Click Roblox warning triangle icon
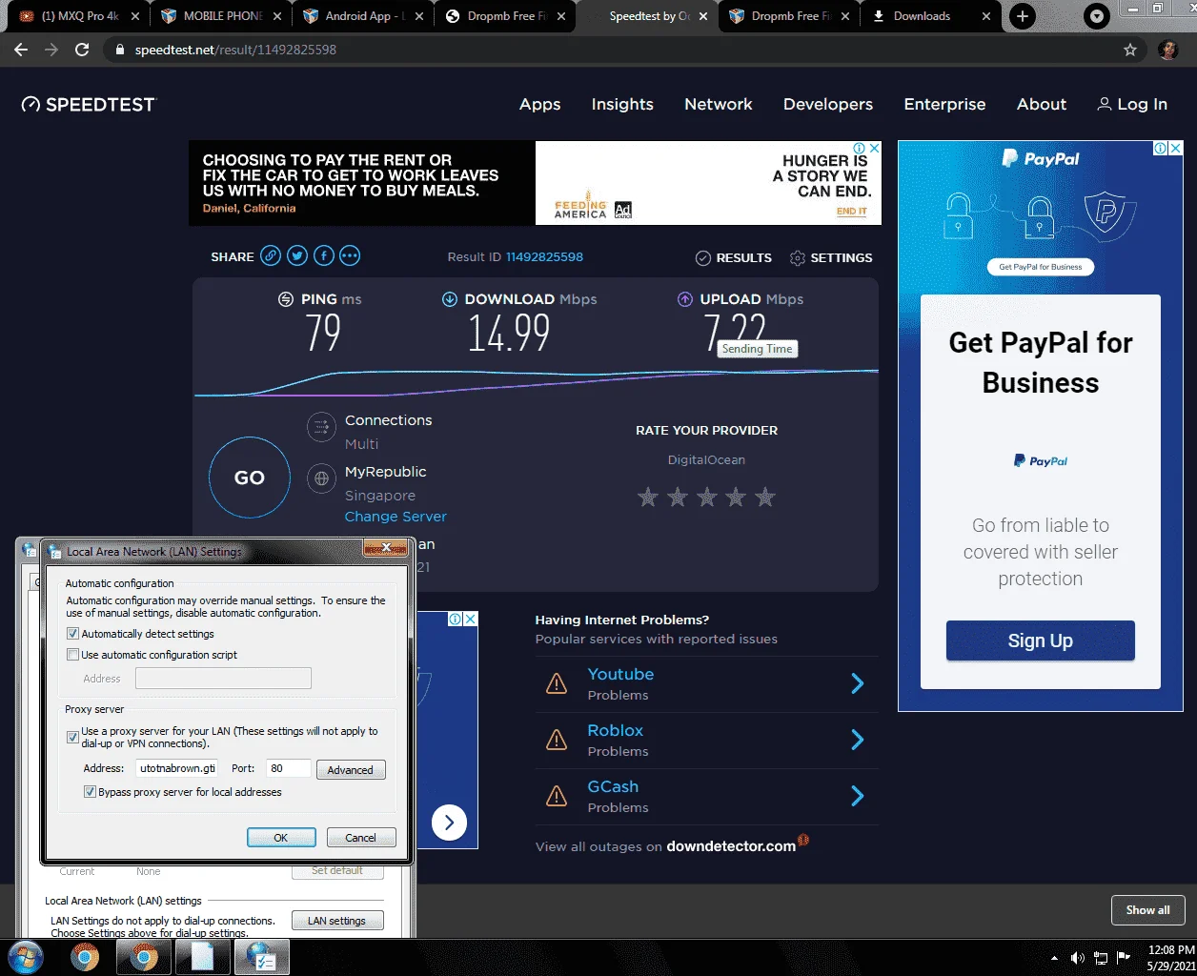 click(x=557, y=740)
